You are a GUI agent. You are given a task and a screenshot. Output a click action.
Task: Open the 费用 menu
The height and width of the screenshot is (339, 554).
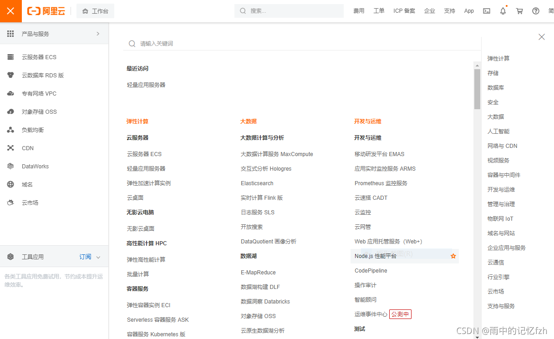coord(359,11)
